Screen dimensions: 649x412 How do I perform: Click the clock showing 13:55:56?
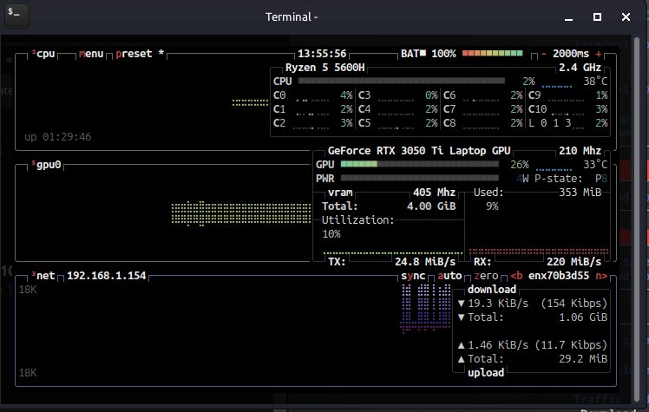pos(321,54)
